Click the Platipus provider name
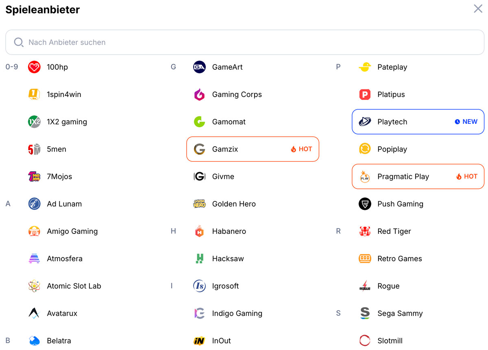 tap(391, 94)
